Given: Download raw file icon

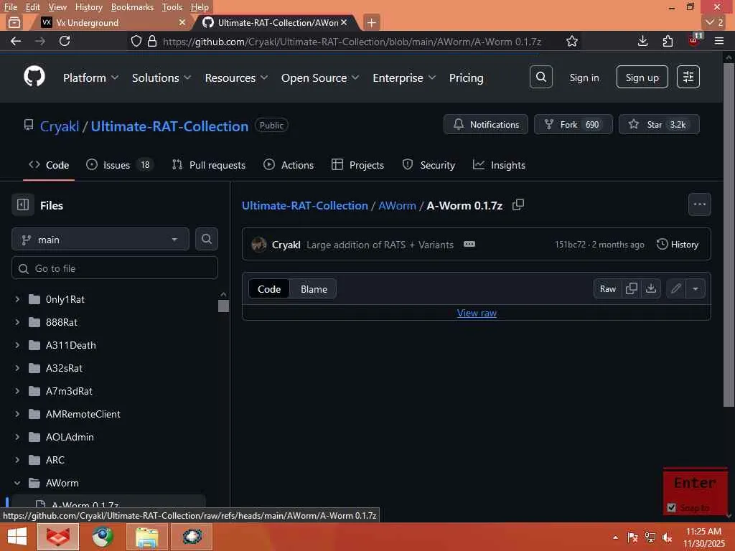Looking at the screenshot, I should click(651, 288).
